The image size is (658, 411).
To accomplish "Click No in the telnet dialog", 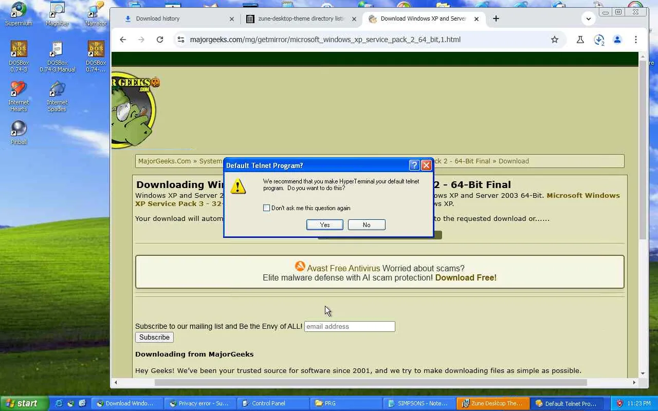I will (367, 225).
